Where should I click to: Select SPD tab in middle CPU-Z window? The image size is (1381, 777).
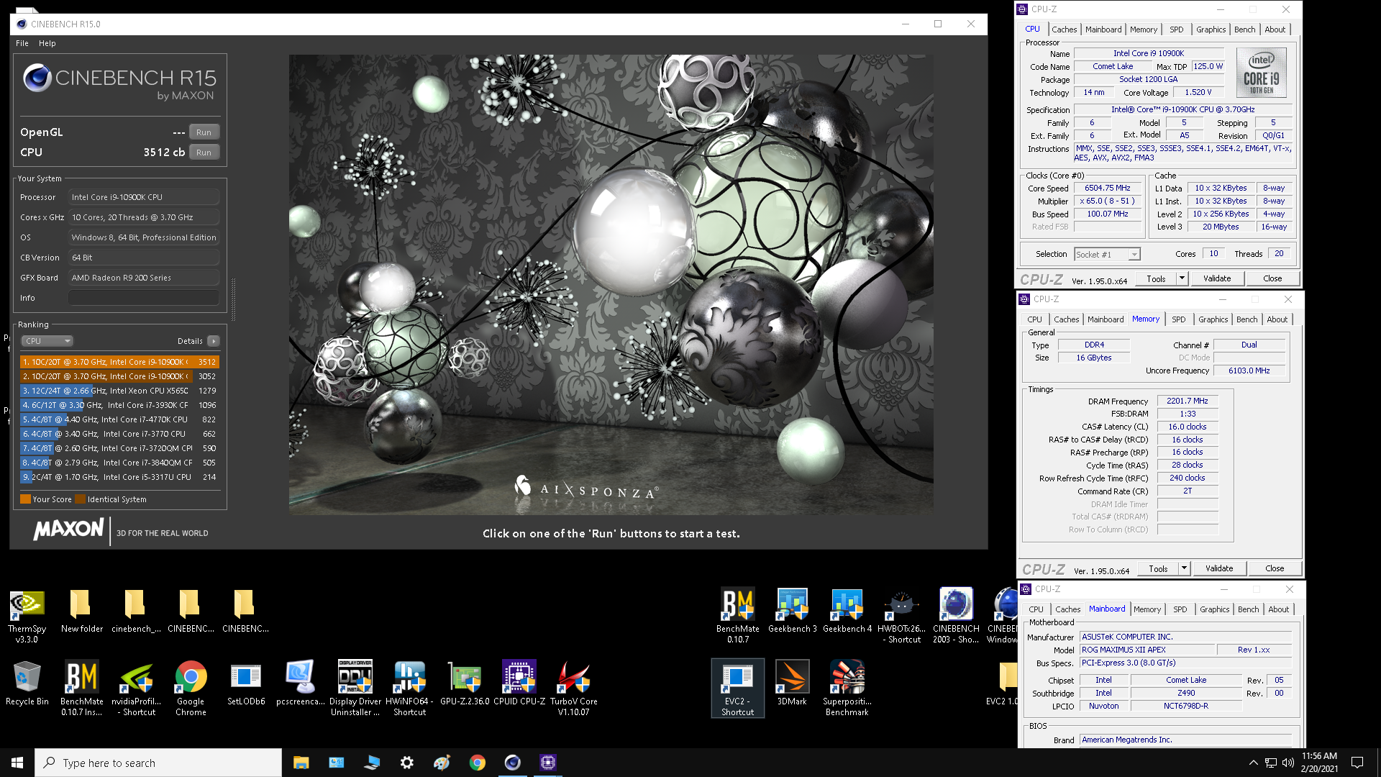pos(1178,319)
